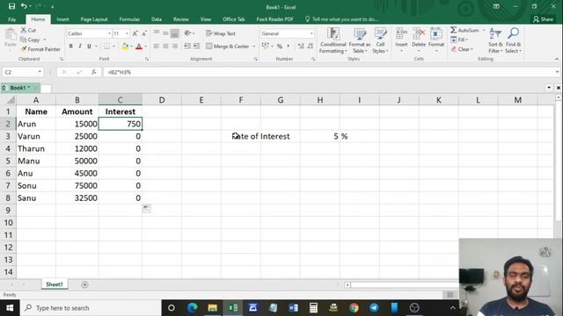Toggle Bold formatting
Viewport: 563px width, 316px height.
point(70,47)
